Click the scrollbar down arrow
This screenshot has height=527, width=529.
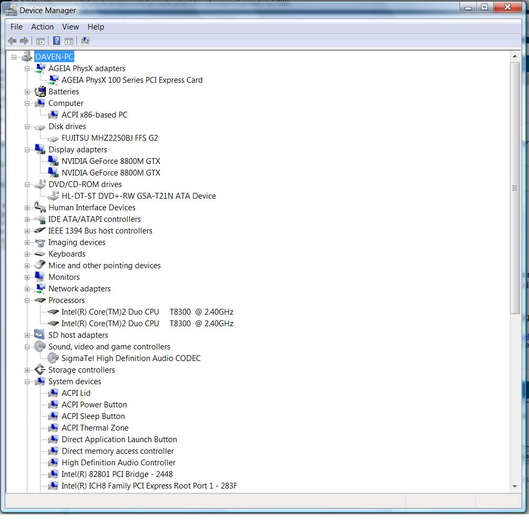pos(515,486)
